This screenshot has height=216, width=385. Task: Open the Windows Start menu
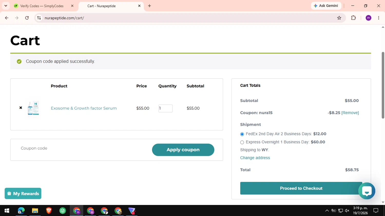(x=7, y=211)
